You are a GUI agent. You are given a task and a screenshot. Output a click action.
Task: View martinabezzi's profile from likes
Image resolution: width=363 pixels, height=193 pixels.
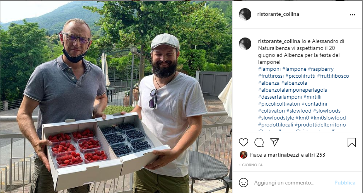pos(284,155)
